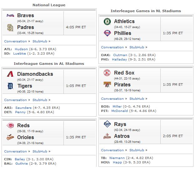This screenshot has width=196, height=169.
Task: Click the Pirates team logo
Action: pyautogui.click(x=107, y=84)
